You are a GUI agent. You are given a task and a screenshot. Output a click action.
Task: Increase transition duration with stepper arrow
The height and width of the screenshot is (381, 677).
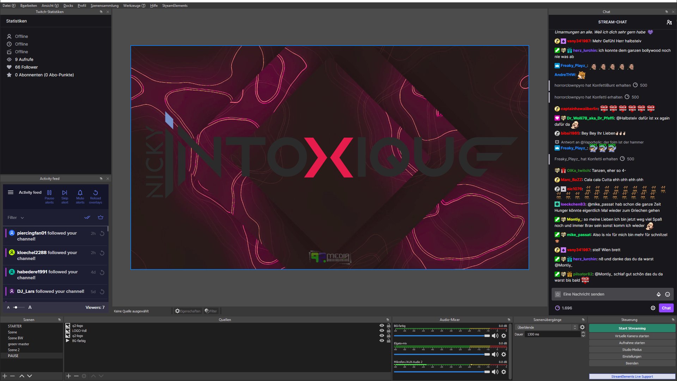coord(583,333)
